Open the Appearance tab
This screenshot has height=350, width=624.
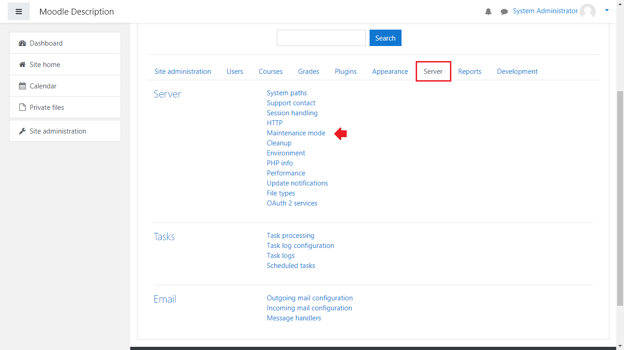[390, 72]
